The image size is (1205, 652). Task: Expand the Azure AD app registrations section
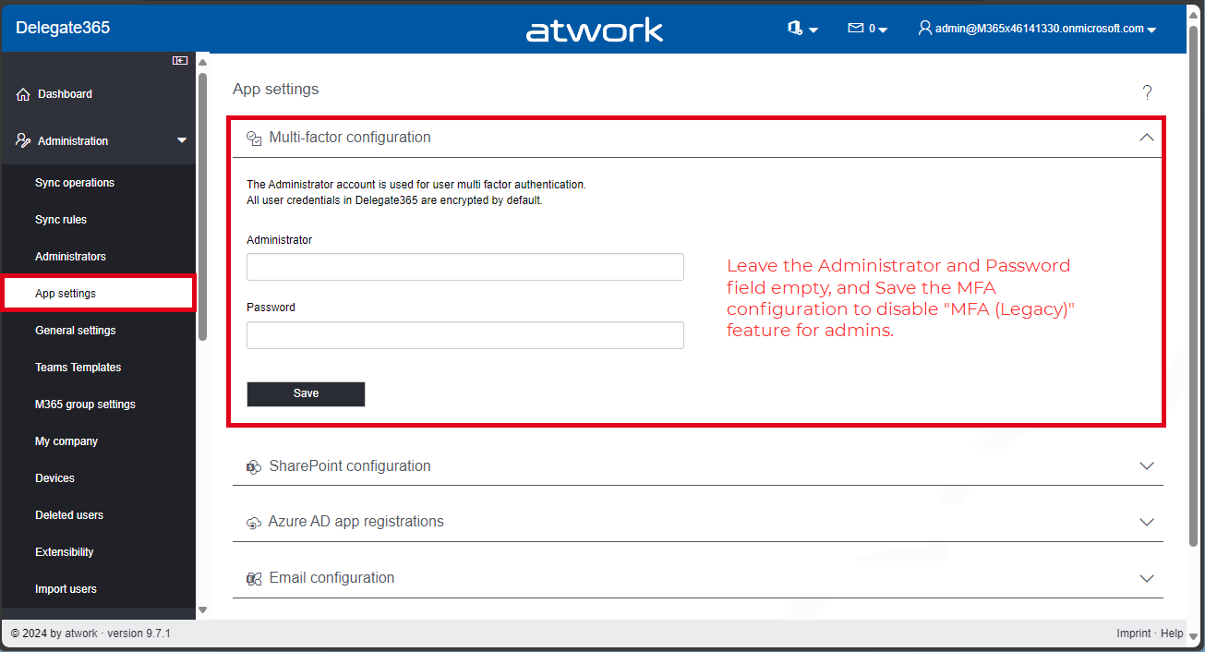tap(1147, 522)
